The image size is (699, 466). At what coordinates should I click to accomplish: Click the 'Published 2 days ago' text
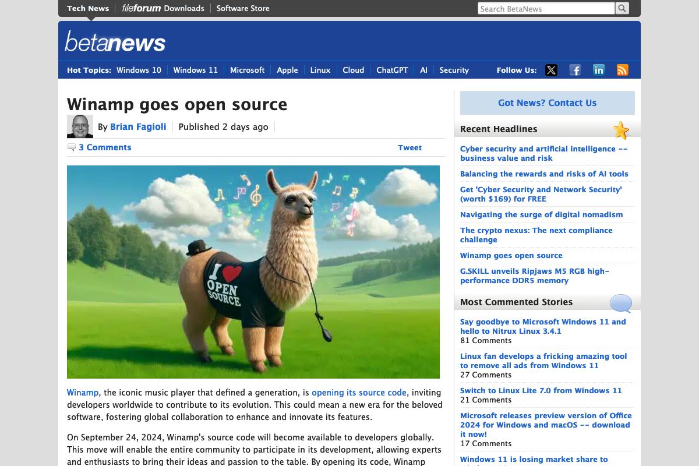click(x=223, y=127)
